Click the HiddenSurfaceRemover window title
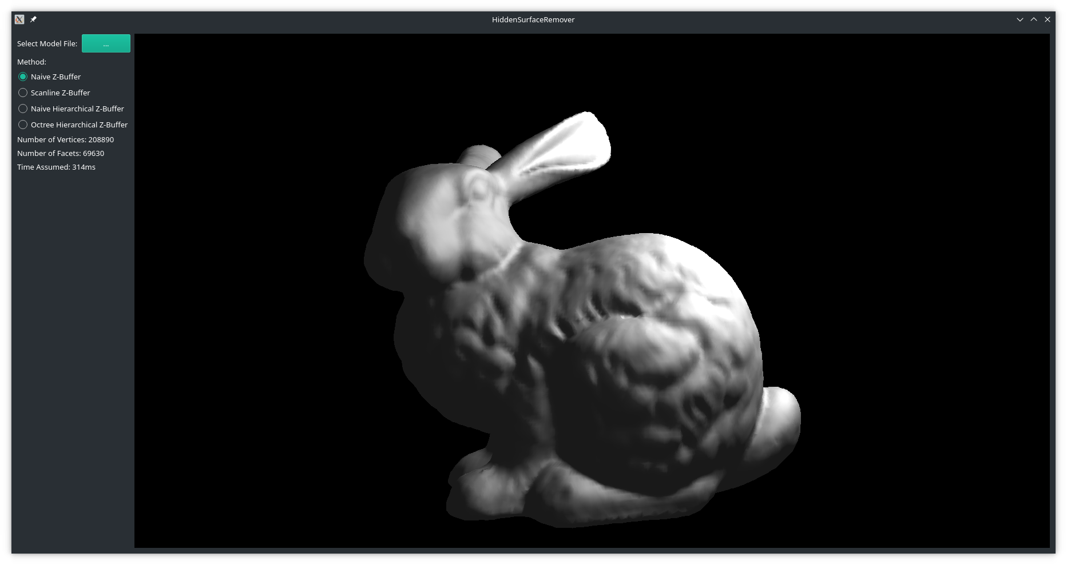The width and height of the screenshot is (1067, 565). click(x=533, y=19)
